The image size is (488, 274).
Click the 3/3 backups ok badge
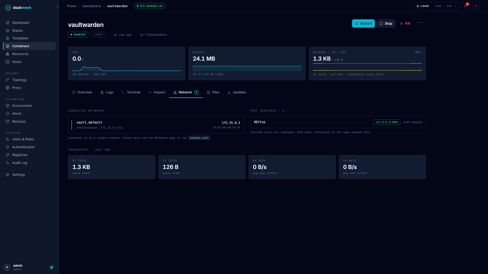click(x=149, y=6)
